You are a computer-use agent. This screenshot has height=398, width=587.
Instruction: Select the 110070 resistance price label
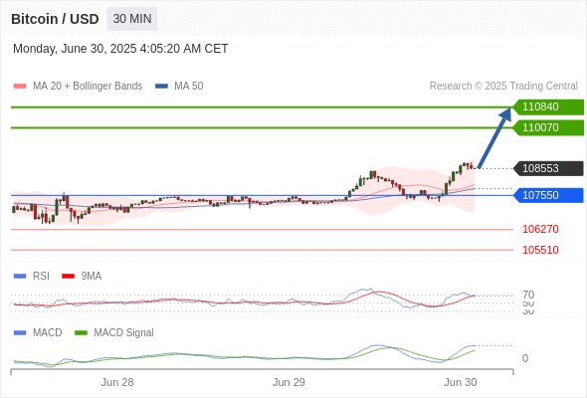(x=548, y=127)
